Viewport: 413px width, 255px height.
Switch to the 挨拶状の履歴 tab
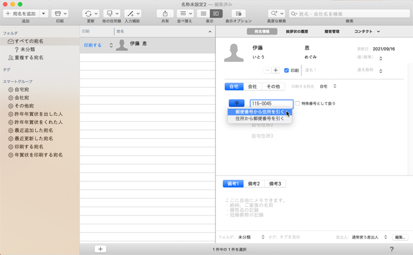296,31
